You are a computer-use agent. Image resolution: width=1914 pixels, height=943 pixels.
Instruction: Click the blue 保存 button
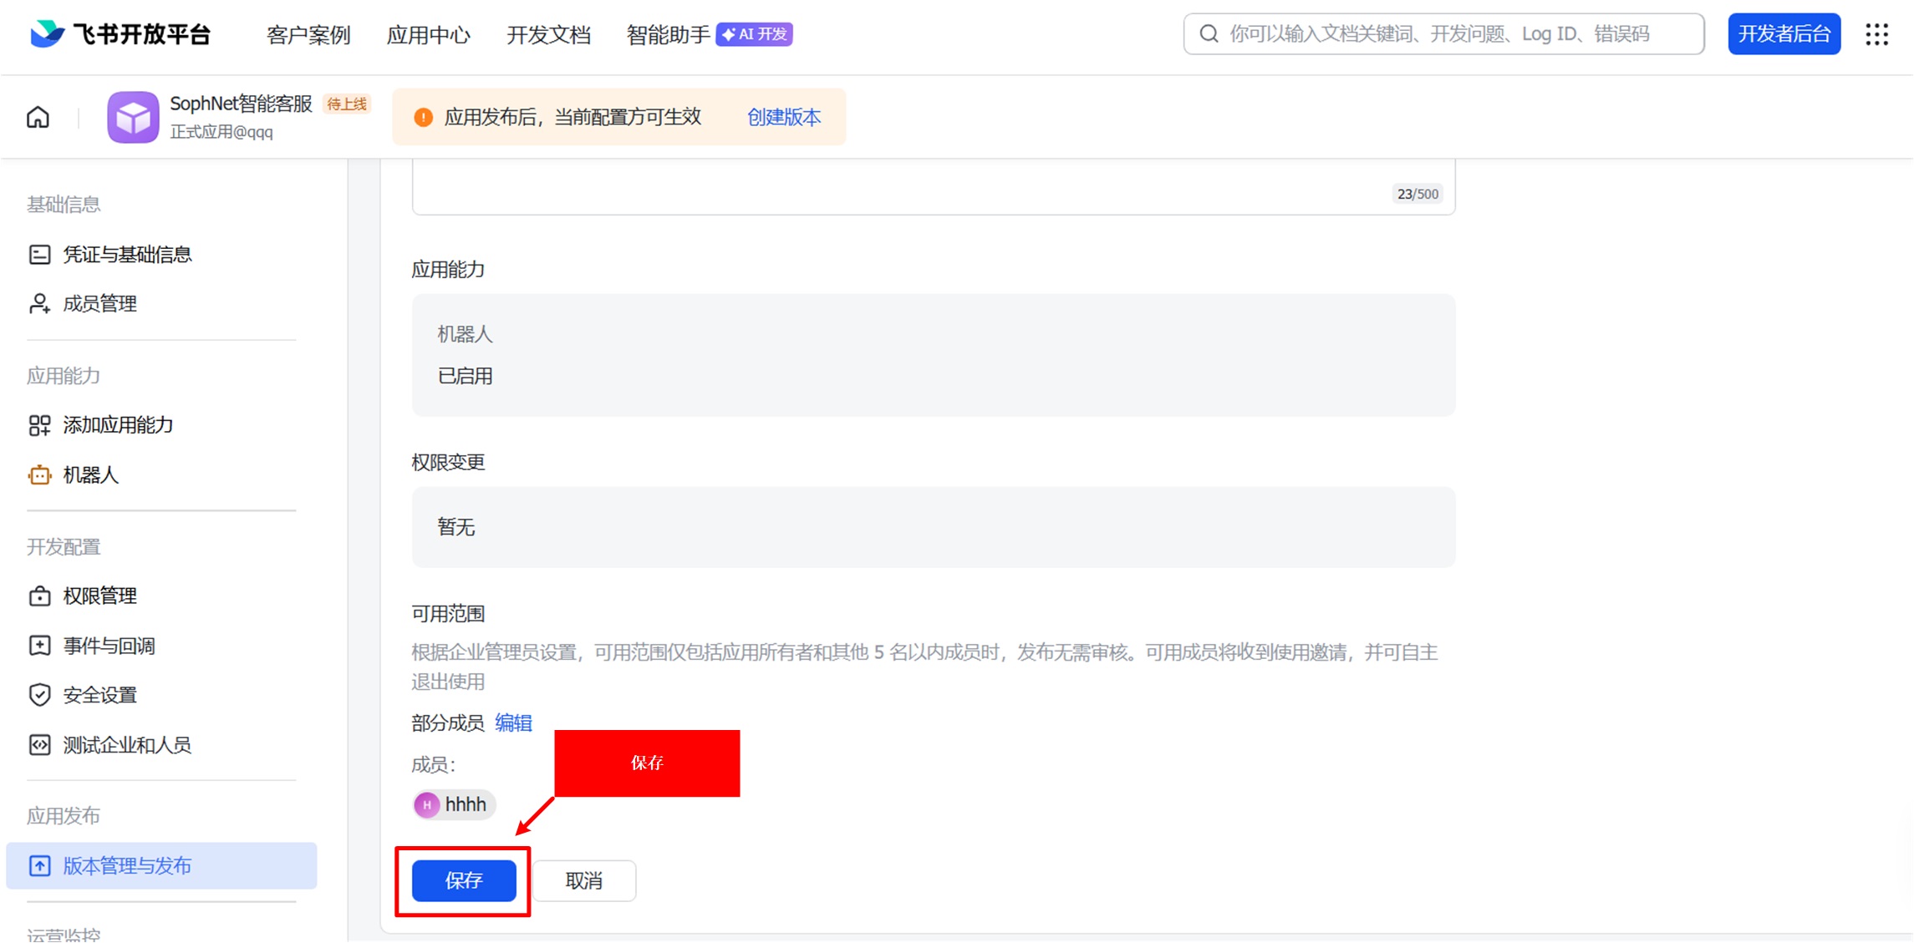(x=464, y=880)
